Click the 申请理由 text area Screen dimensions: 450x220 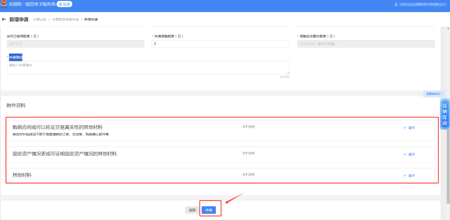(x=148, y=67)
